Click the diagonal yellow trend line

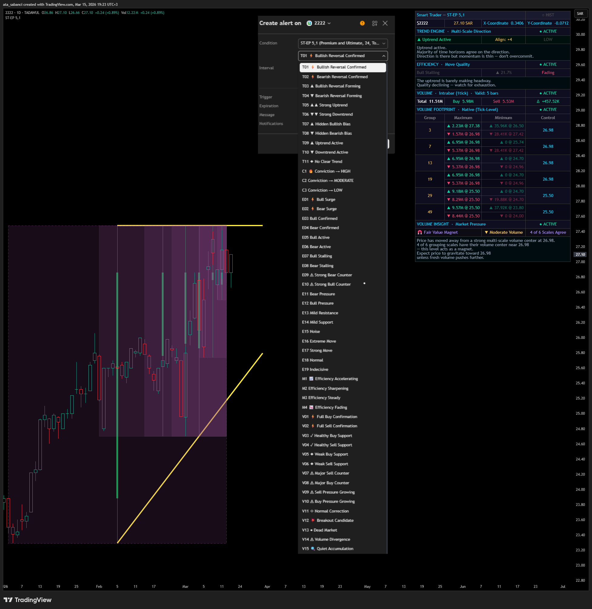tap(190, 449)
